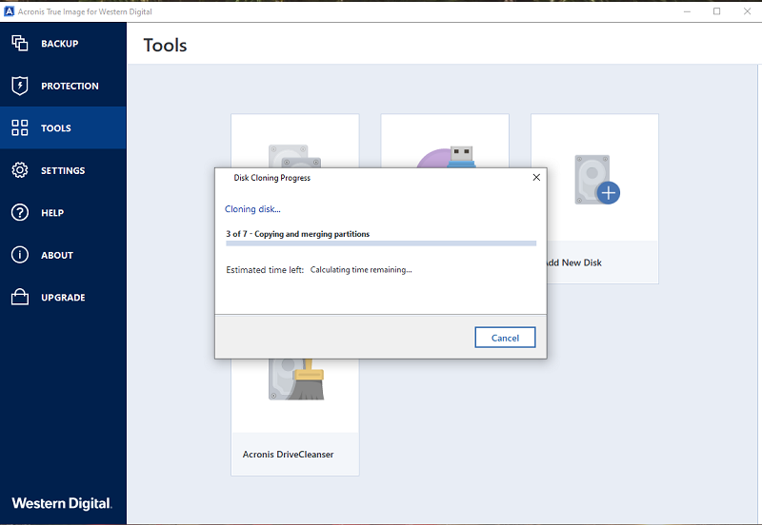Click 'Calculating time remaining...' text
This screenshot has height=525, width=762.
(x=361, y=270)
